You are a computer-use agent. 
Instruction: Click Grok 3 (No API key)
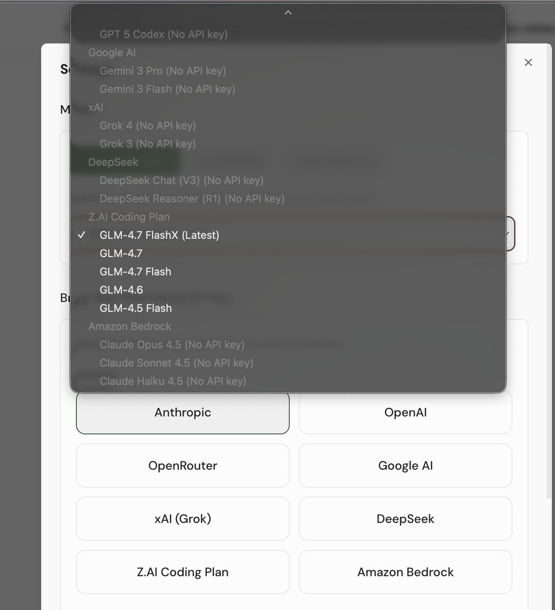[288, 144]
